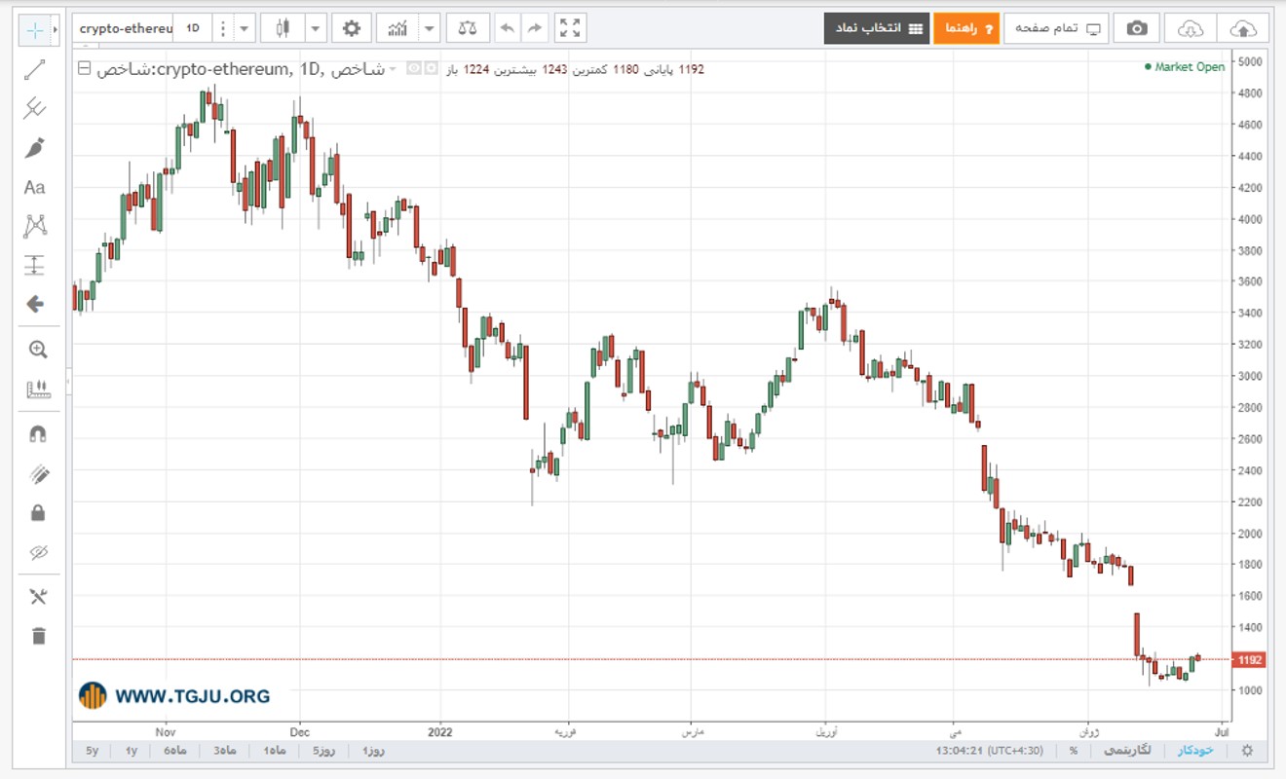Select the brush drawing tool
This screenshot has width=1286, height=779.
coord(35,148)
